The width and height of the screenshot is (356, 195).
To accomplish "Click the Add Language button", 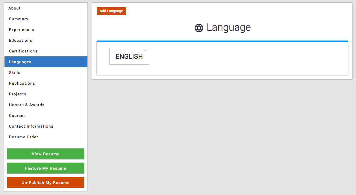I will (111, 11).
